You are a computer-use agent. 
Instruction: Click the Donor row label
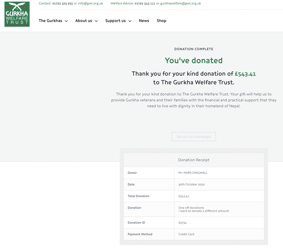[x=132, y=172]
